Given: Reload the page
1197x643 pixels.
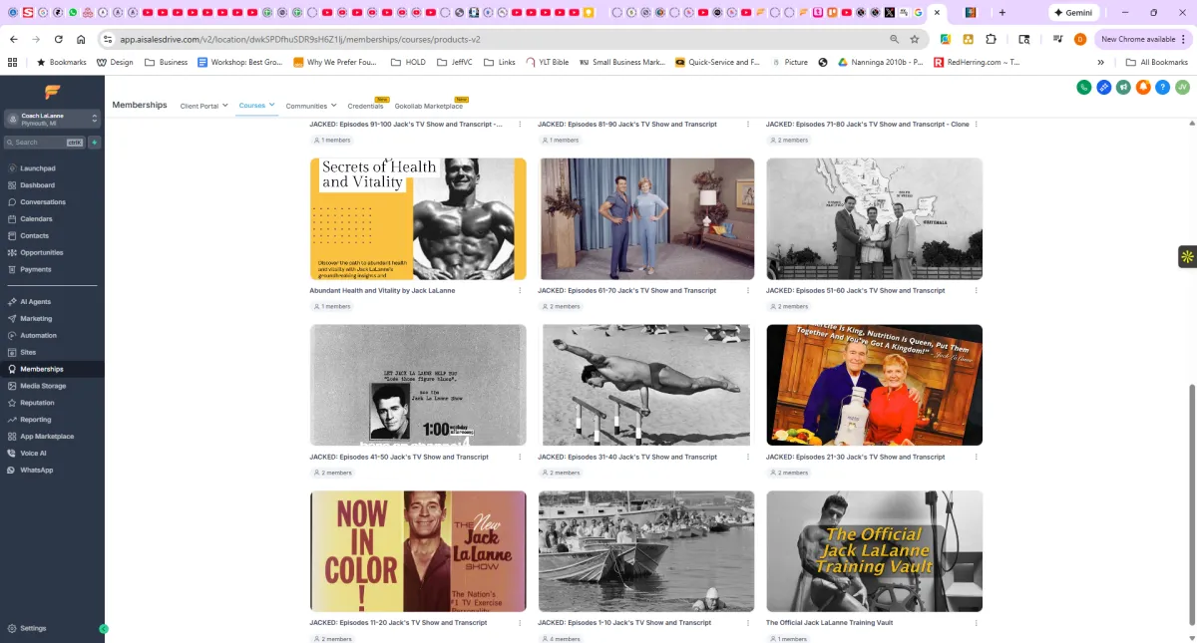Looking at the screenshot, I should 59,39.
